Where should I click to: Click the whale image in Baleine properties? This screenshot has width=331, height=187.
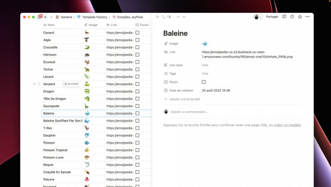tap(205, 44)
